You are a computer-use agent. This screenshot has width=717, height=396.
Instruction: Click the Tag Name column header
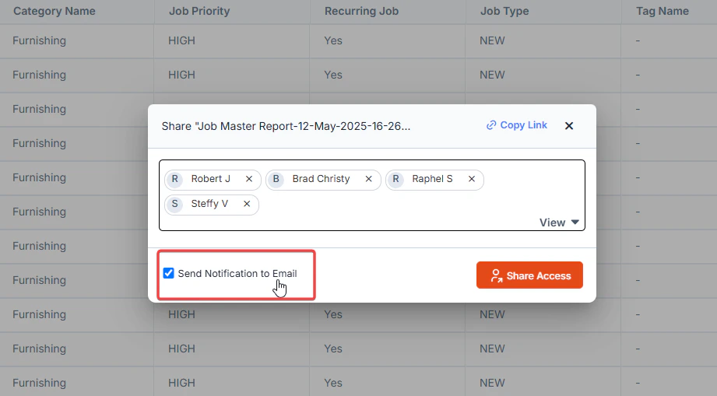[x=663, y=12]
